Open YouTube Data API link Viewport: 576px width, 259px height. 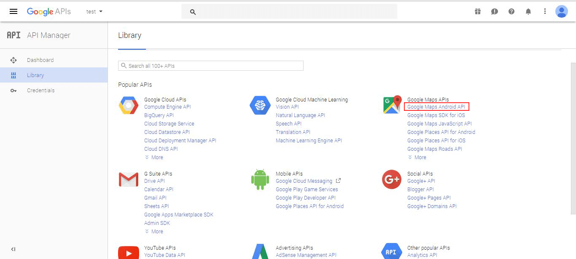164,255
